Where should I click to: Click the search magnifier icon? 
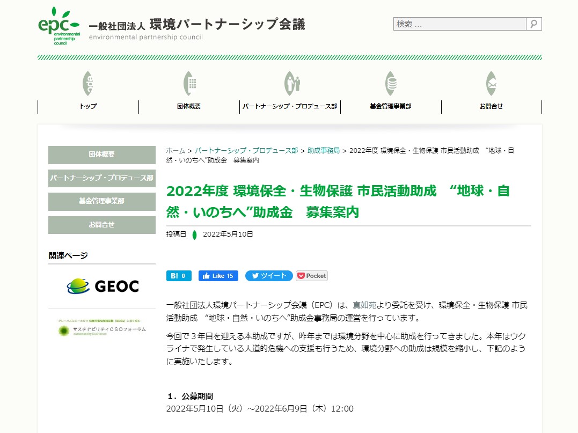(x=533, y=24)
